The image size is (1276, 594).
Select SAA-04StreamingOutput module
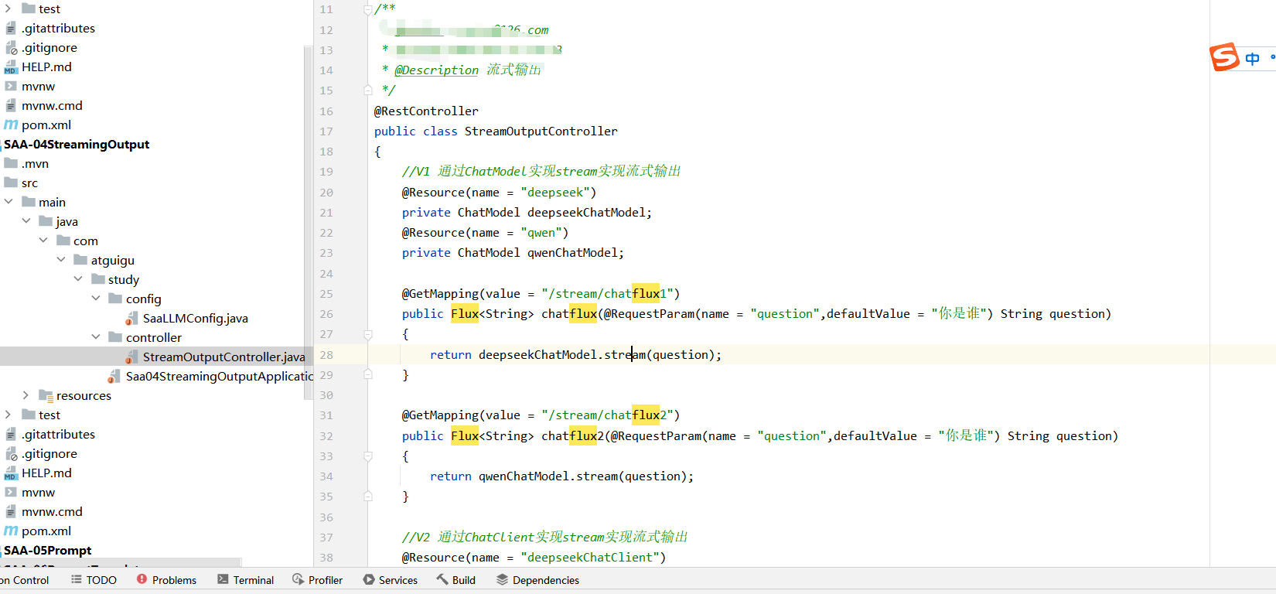(x=77, y=144)
